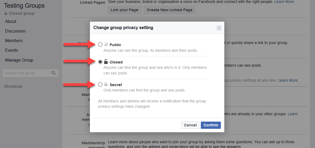This screenshot has height=148, width=315.
Task: Click the lock icon beside Secret
Action: (x=106, y=85)
